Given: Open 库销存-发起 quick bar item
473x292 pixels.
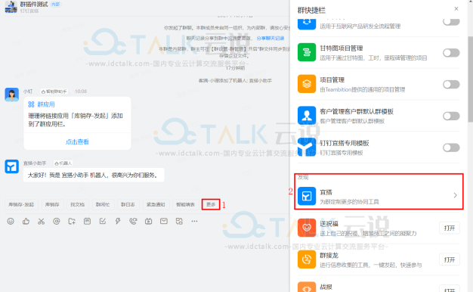Looking at the screenshot, I should [21, 204].
